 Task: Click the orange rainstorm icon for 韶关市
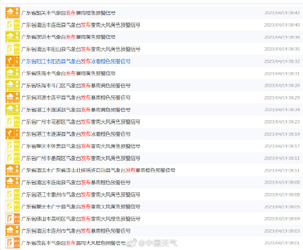(12, 12)
